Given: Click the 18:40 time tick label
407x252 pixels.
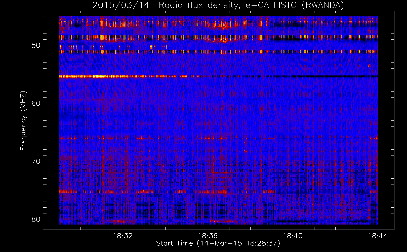Looking at the screenshot, I should tap(293, 236).
